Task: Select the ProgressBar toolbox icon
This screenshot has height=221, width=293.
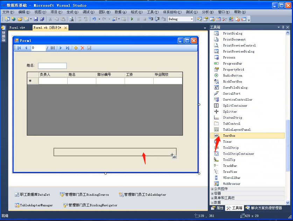Action: point(216,63)
